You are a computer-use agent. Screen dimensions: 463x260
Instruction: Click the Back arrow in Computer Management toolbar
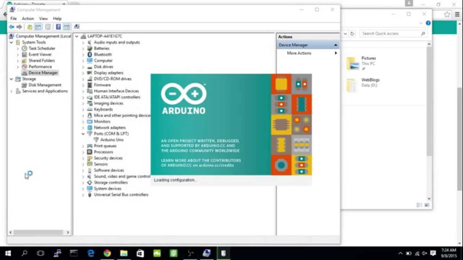pyautogui.click(x=12, y=27)
